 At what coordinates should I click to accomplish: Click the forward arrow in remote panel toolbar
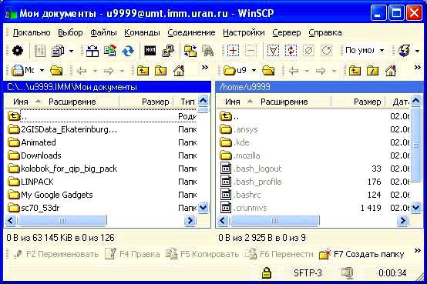point(321,72)
